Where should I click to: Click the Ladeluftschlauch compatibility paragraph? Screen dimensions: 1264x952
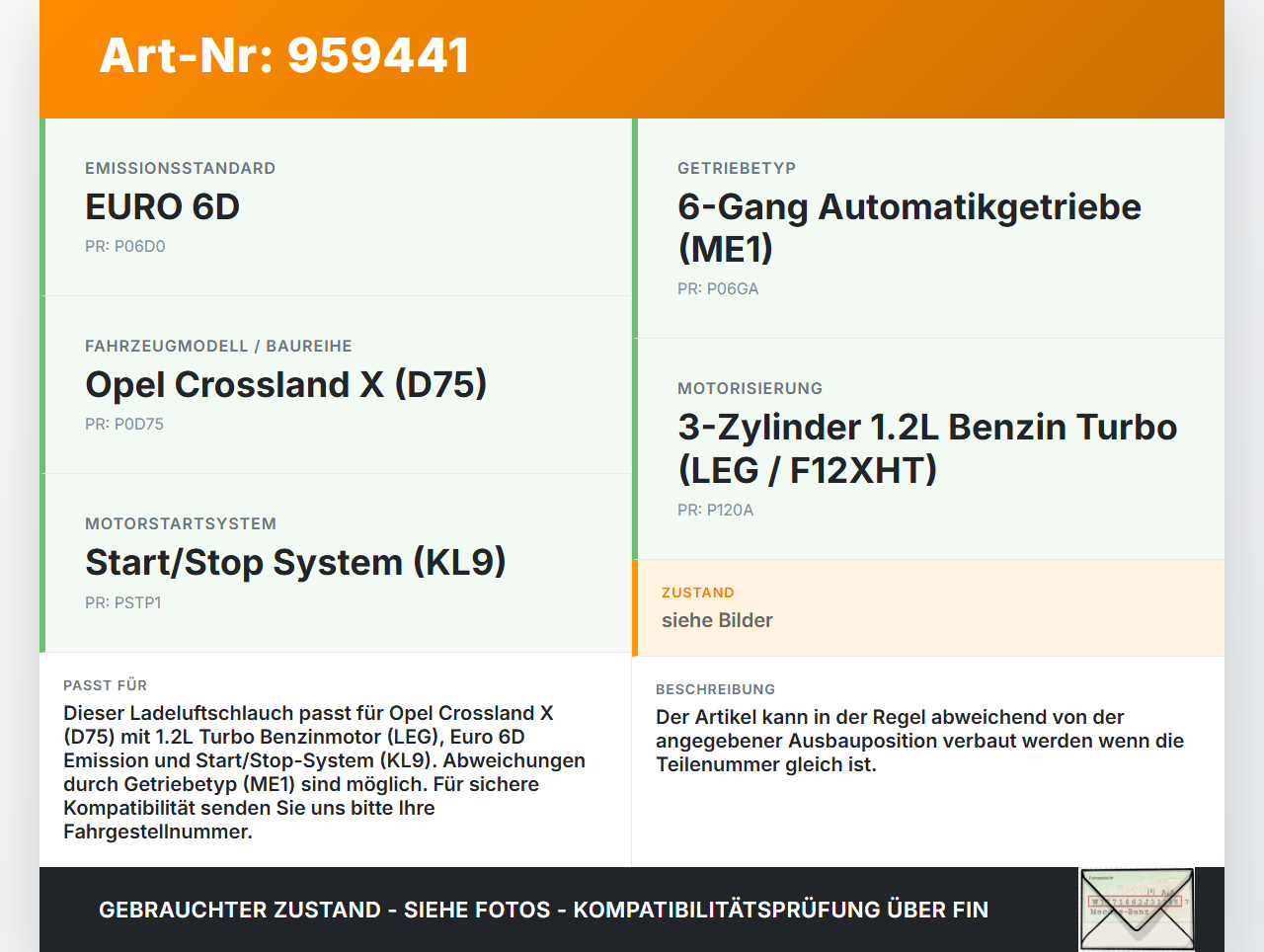coord(324,772)
